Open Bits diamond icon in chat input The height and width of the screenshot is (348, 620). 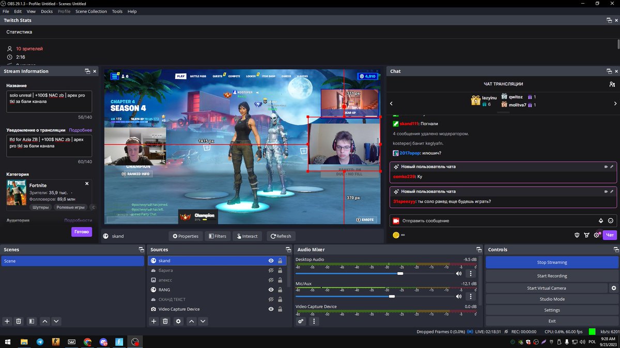coord(601,221)
